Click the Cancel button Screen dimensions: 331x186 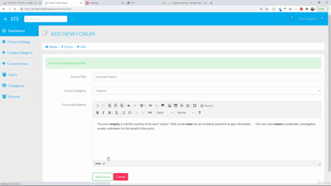point(121,177)
